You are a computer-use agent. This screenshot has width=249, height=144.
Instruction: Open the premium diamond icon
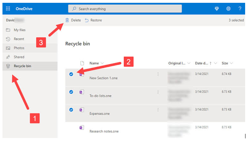coord(217,8)
